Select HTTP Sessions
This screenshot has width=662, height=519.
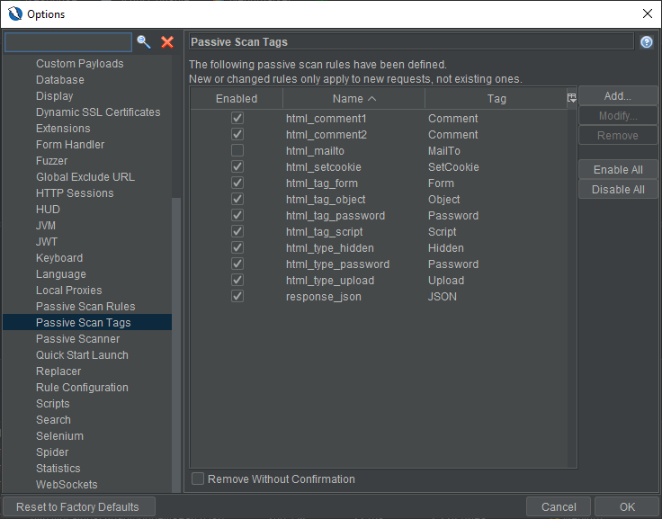point(75,193)
